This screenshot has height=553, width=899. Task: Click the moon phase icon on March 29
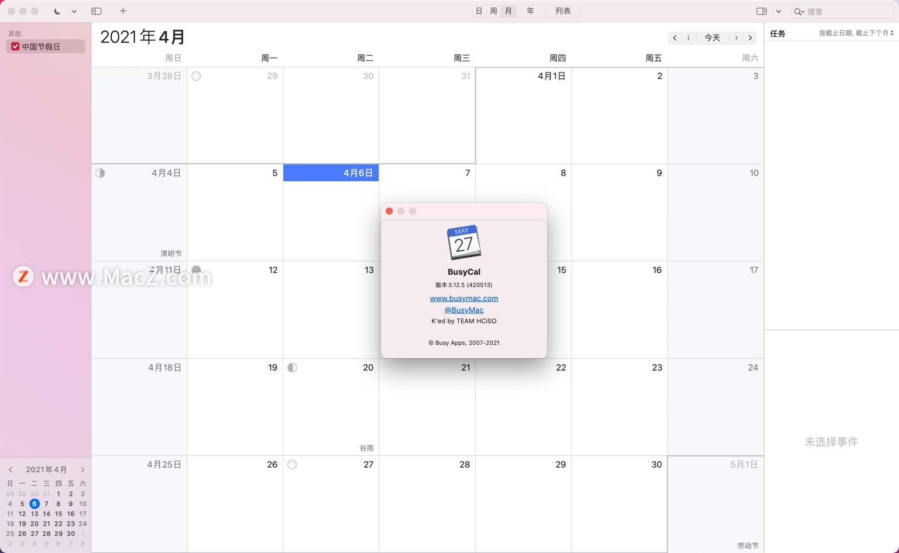pos(196,76)
